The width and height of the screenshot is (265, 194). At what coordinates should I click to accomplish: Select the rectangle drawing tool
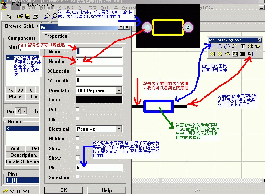[x=212, y=54]
